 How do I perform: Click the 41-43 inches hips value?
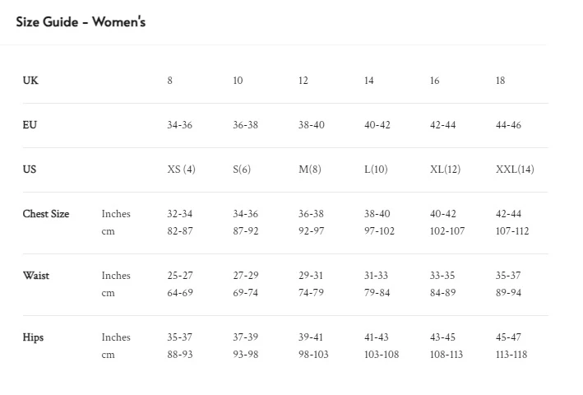click(377, 337)
